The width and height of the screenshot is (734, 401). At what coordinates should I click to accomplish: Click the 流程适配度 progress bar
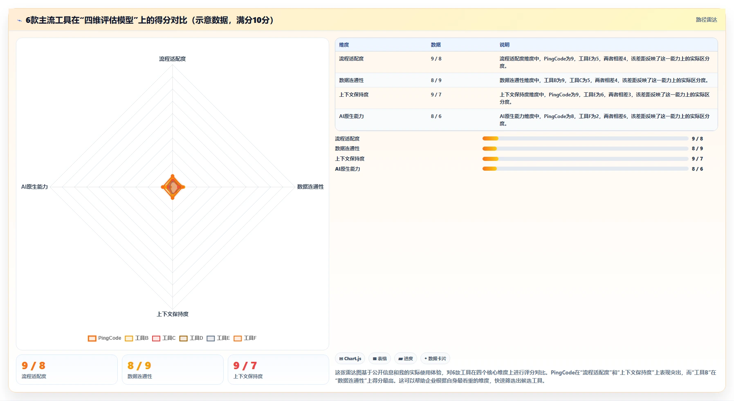[585, 138]
